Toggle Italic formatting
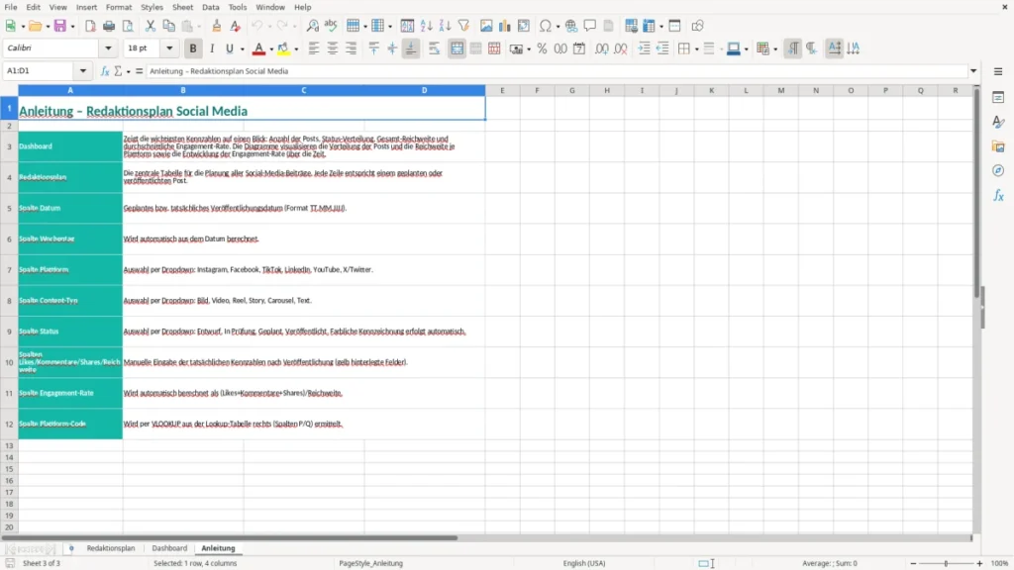 tap(212, 48)
